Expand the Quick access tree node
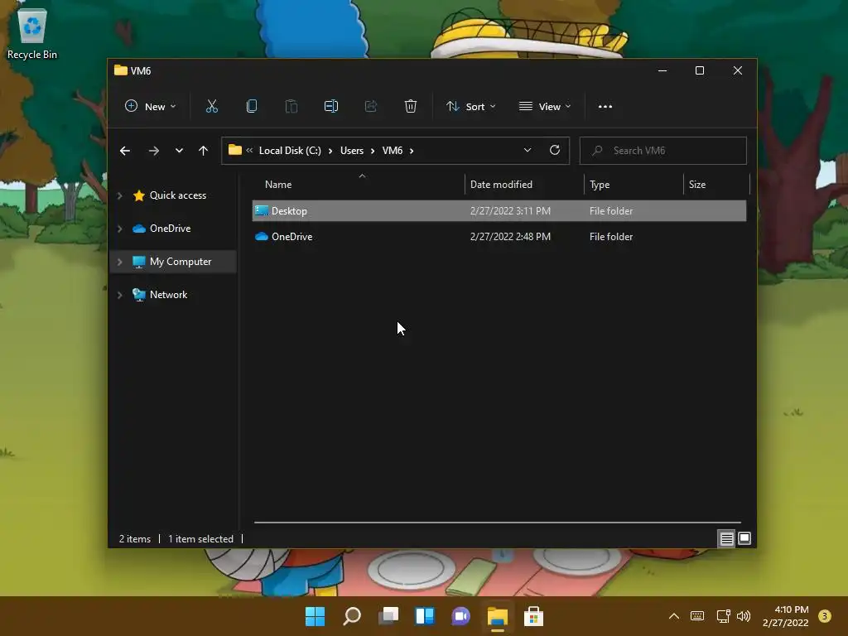 coord(119,195)
